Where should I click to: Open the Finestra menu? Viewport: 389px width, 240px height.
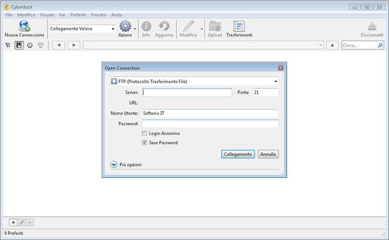point(98,15)
